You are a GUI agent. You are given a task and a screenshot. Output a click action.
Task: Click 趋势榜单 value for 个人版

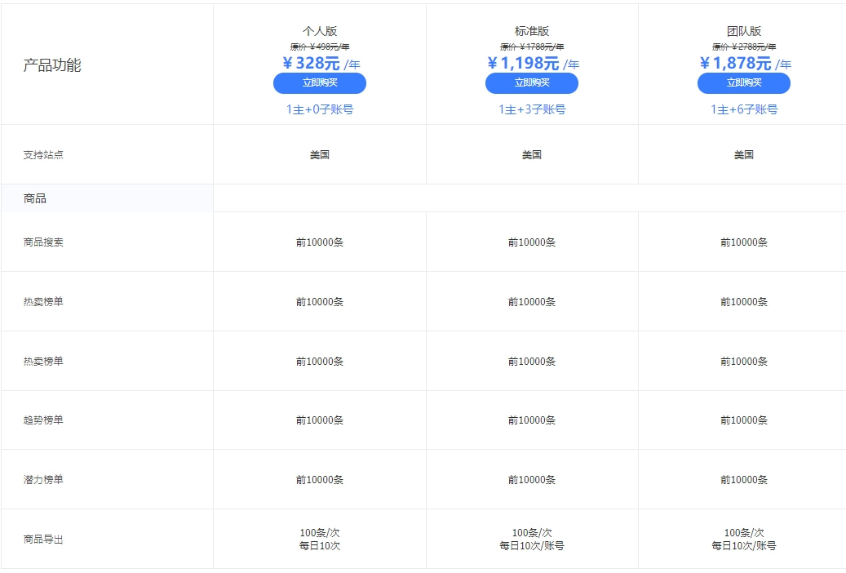320,420
